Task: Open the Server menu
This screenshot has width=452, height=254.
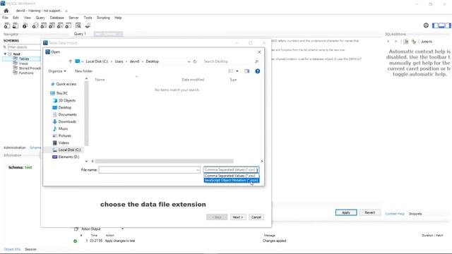Action: point(73,18)
